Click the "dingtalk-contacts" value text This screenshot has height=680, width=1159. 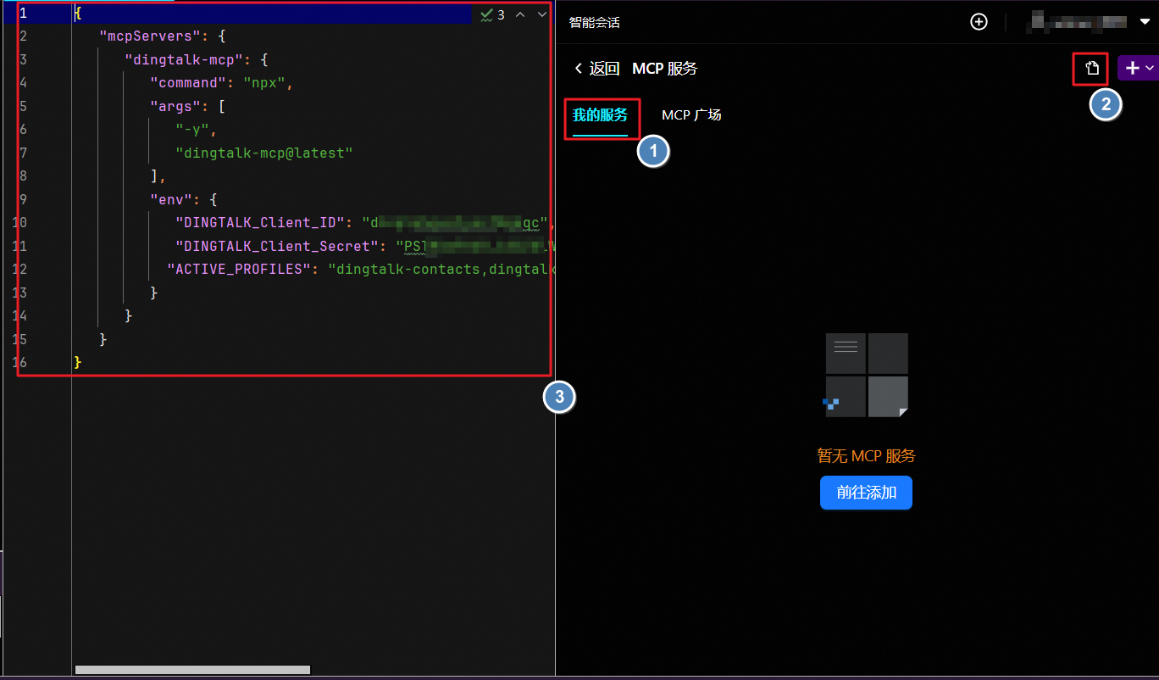point(409,269)
